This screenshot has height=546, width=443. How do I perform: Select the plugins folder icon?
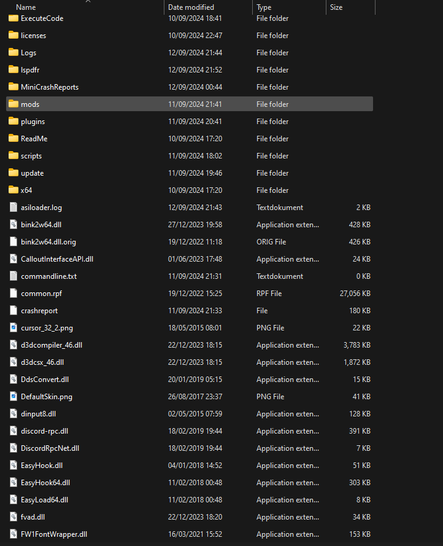point(13,121)
